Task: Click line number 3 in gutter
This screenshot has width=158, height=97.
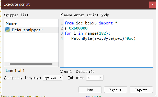Action: pos(62,33)
